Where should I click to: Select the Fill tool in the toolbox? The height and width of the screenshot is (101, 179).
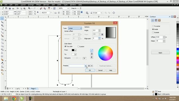pos(2,70)
